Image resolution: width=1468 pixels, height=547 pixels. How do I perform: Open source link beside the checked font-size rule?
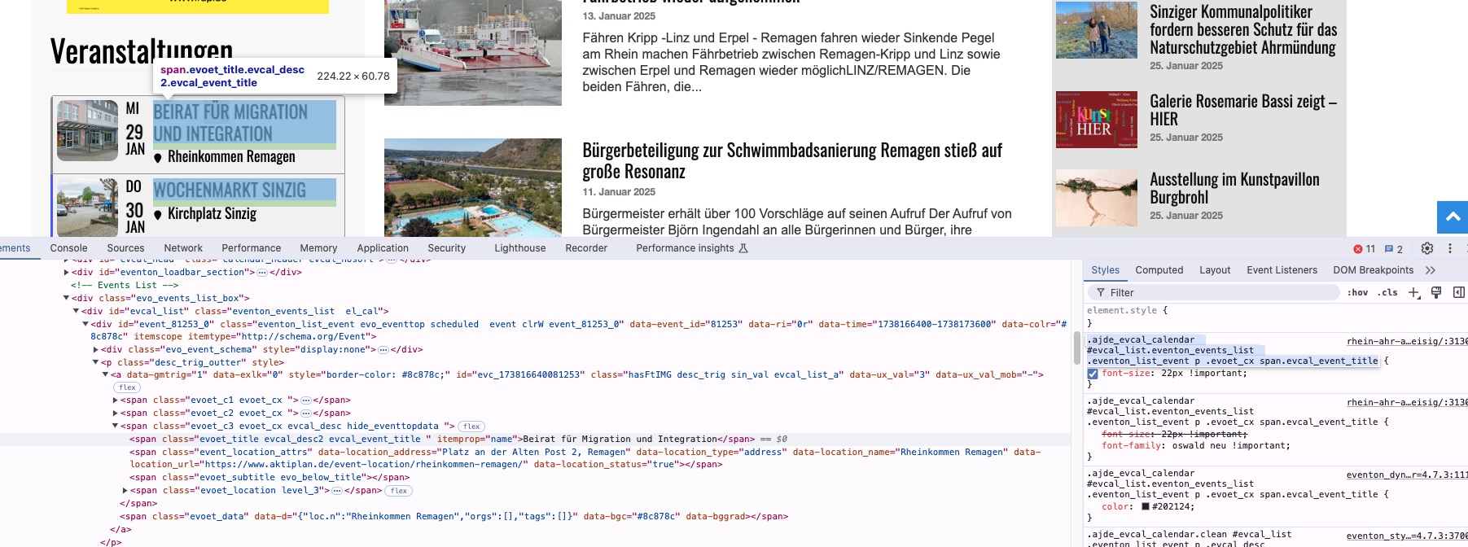pos(1406,342)
